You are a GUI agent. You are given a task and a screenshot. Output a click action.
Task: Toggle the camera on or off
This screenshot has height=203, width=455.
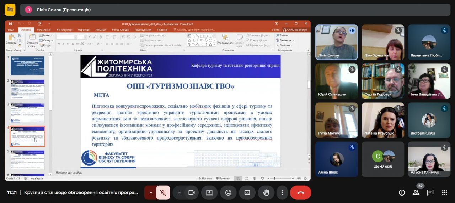(191, 193)
